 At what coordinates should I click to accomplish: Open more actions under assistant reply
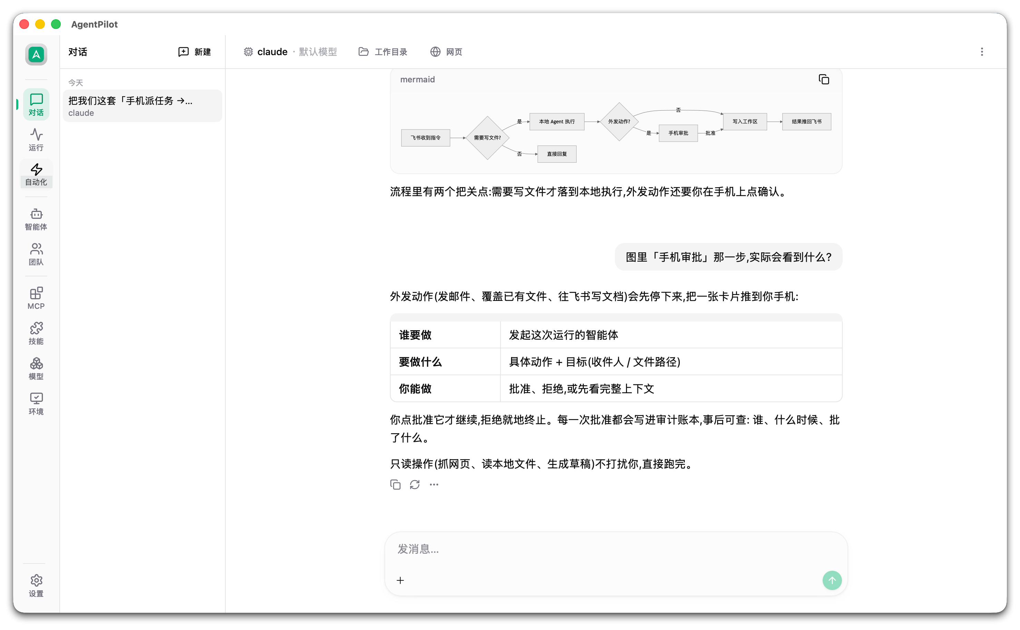point(434,485)
